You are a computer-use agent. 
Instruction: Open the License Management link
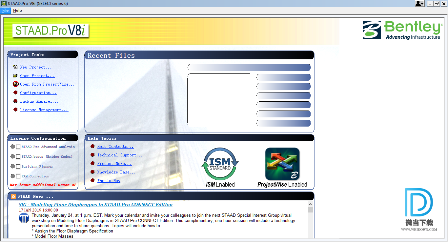[44, 110]
